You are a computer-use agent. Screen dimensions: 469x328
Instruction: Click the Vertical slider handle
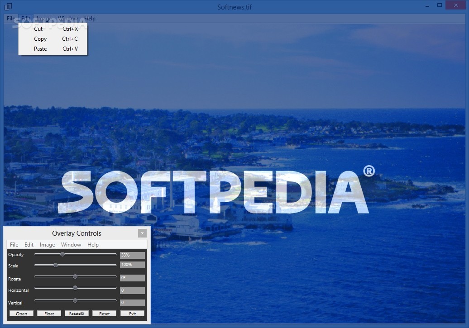point(75,300)
